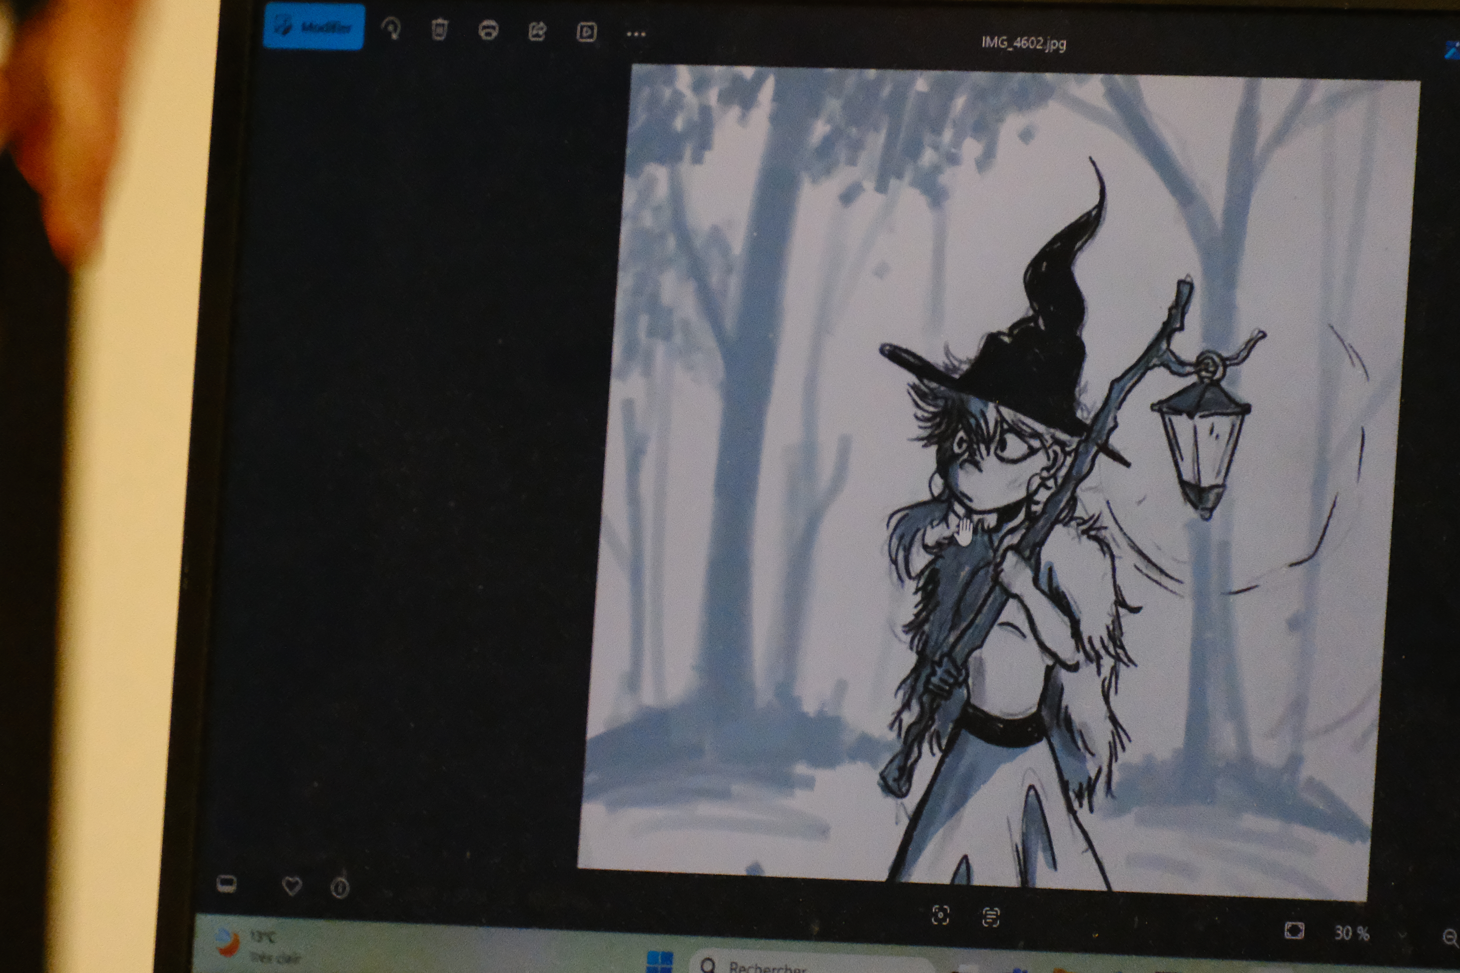This screenshot has height=973, width=1460.
Task: Start slideshow with the play icon
Action: (x=586, y=32)
